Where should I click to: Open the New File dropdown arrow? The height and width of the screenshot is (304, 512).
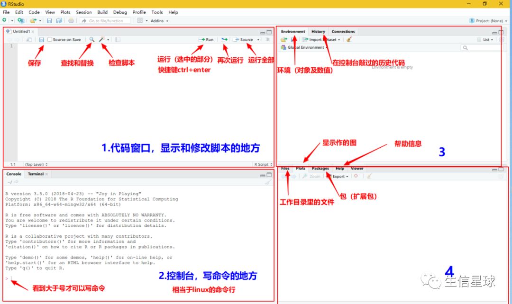tap(12, 20)
